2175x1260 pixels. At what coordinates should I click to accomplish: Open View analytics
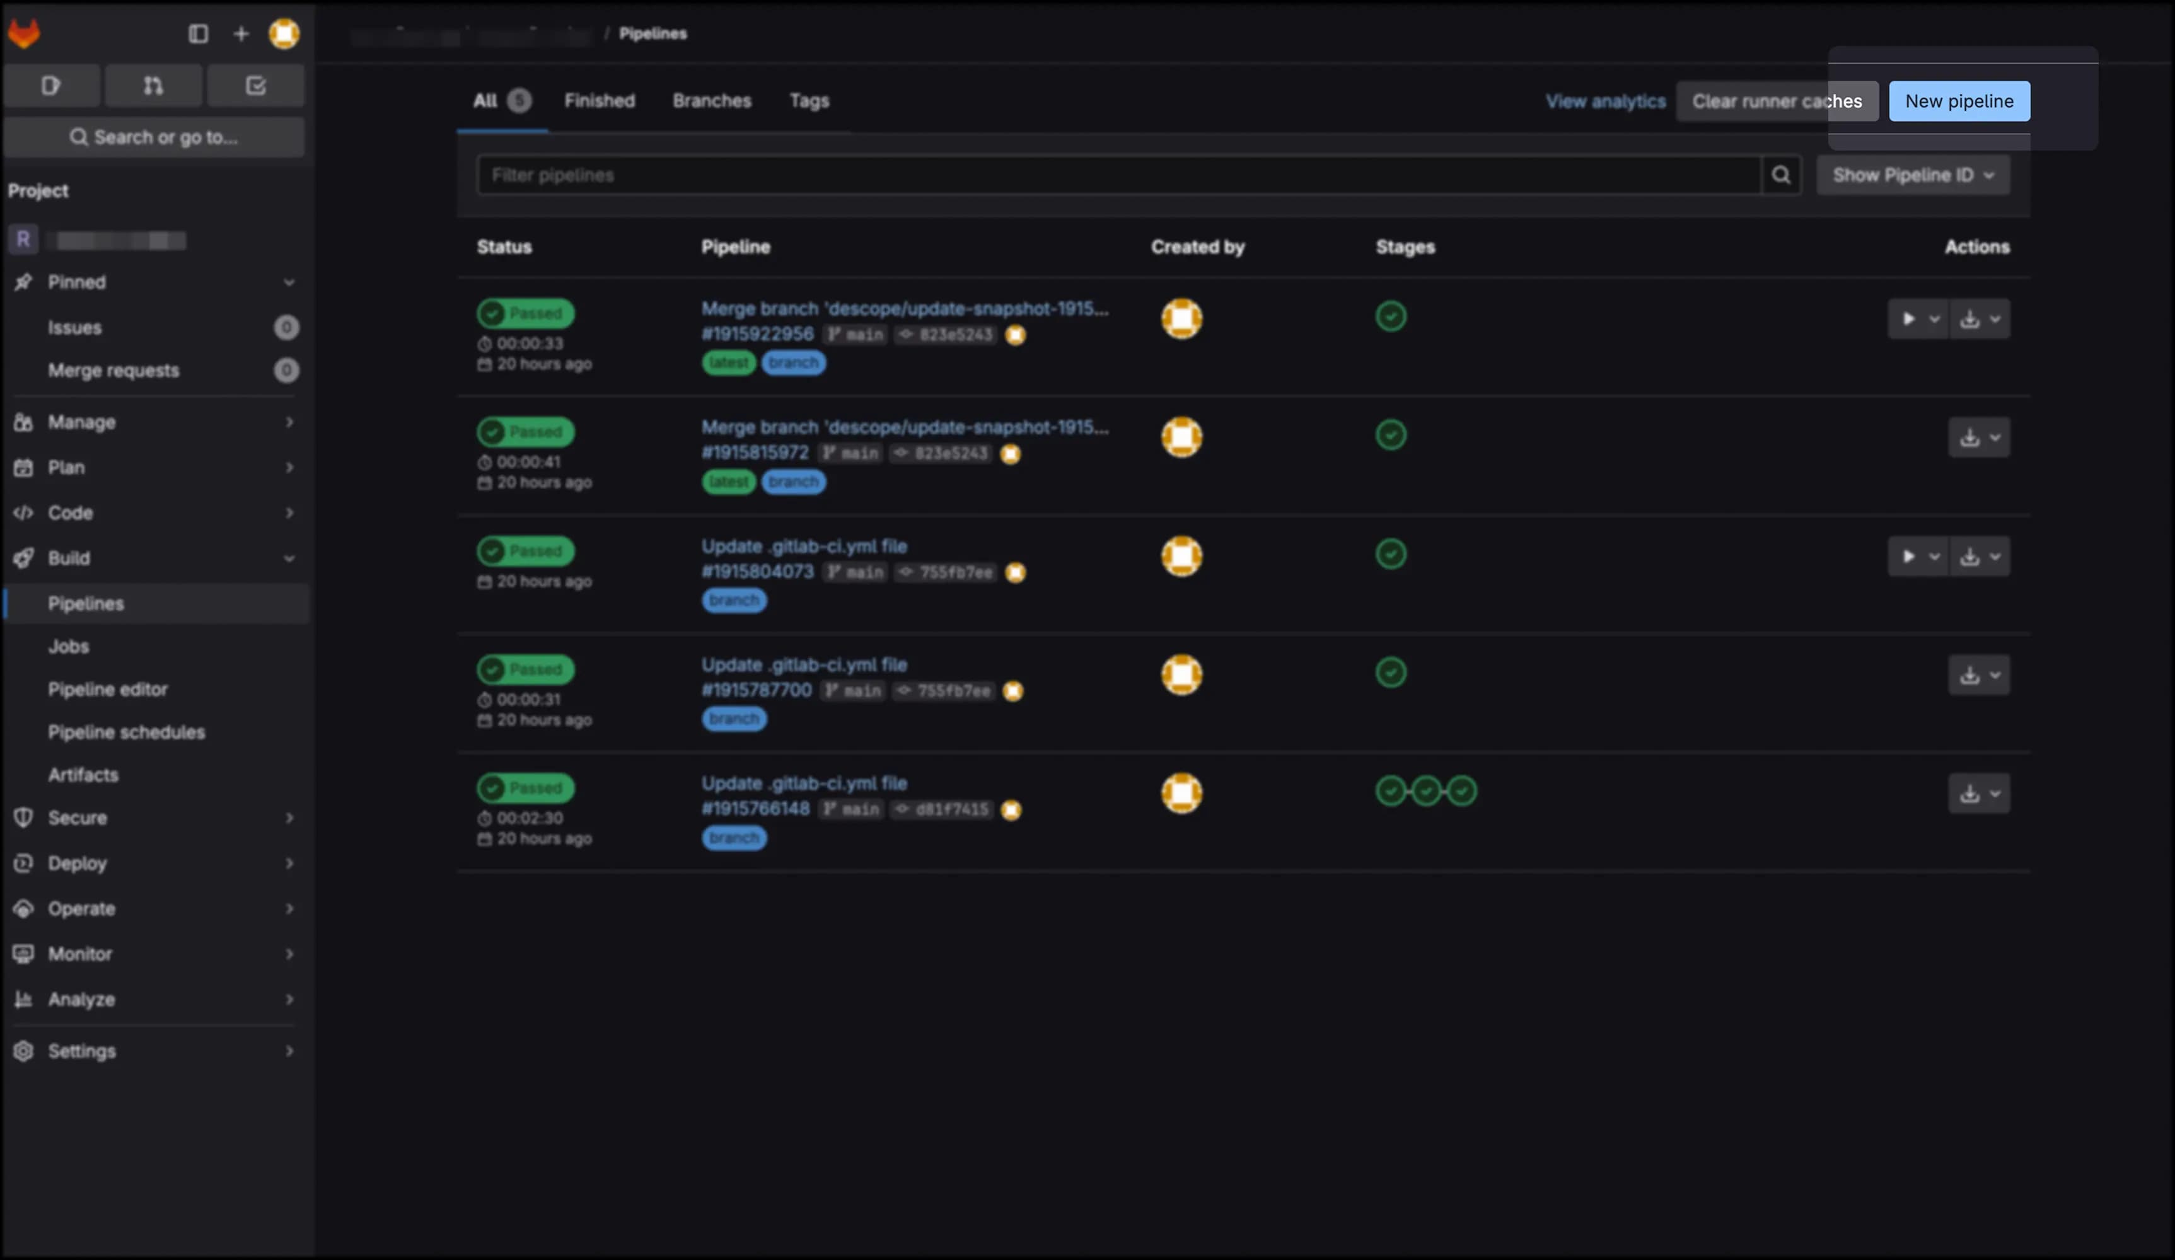(1604, 100)
